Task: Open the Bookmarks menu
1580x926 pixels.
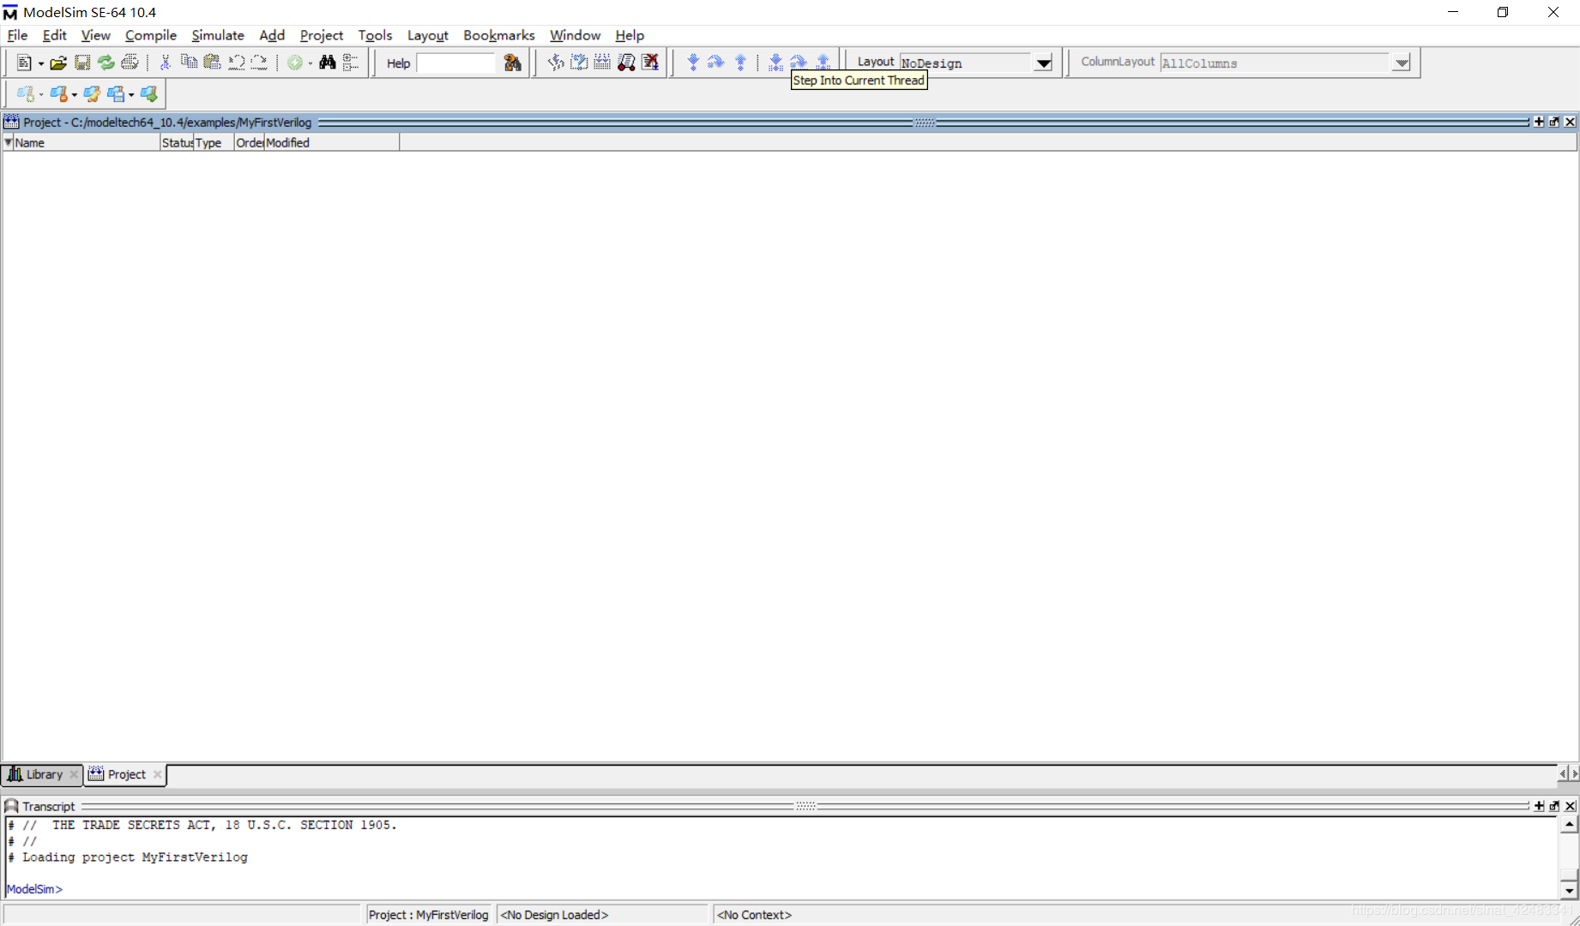Action: pos(498,35)
